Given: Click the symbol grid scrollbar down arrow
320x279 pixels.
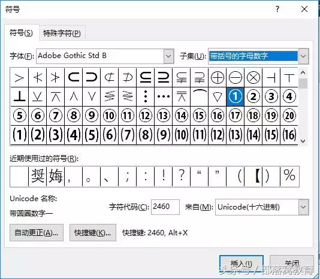Looking at the screenshot, I should click(303, 141).
